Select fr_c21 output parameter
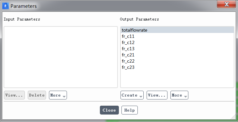 click(x=177, y=55)
